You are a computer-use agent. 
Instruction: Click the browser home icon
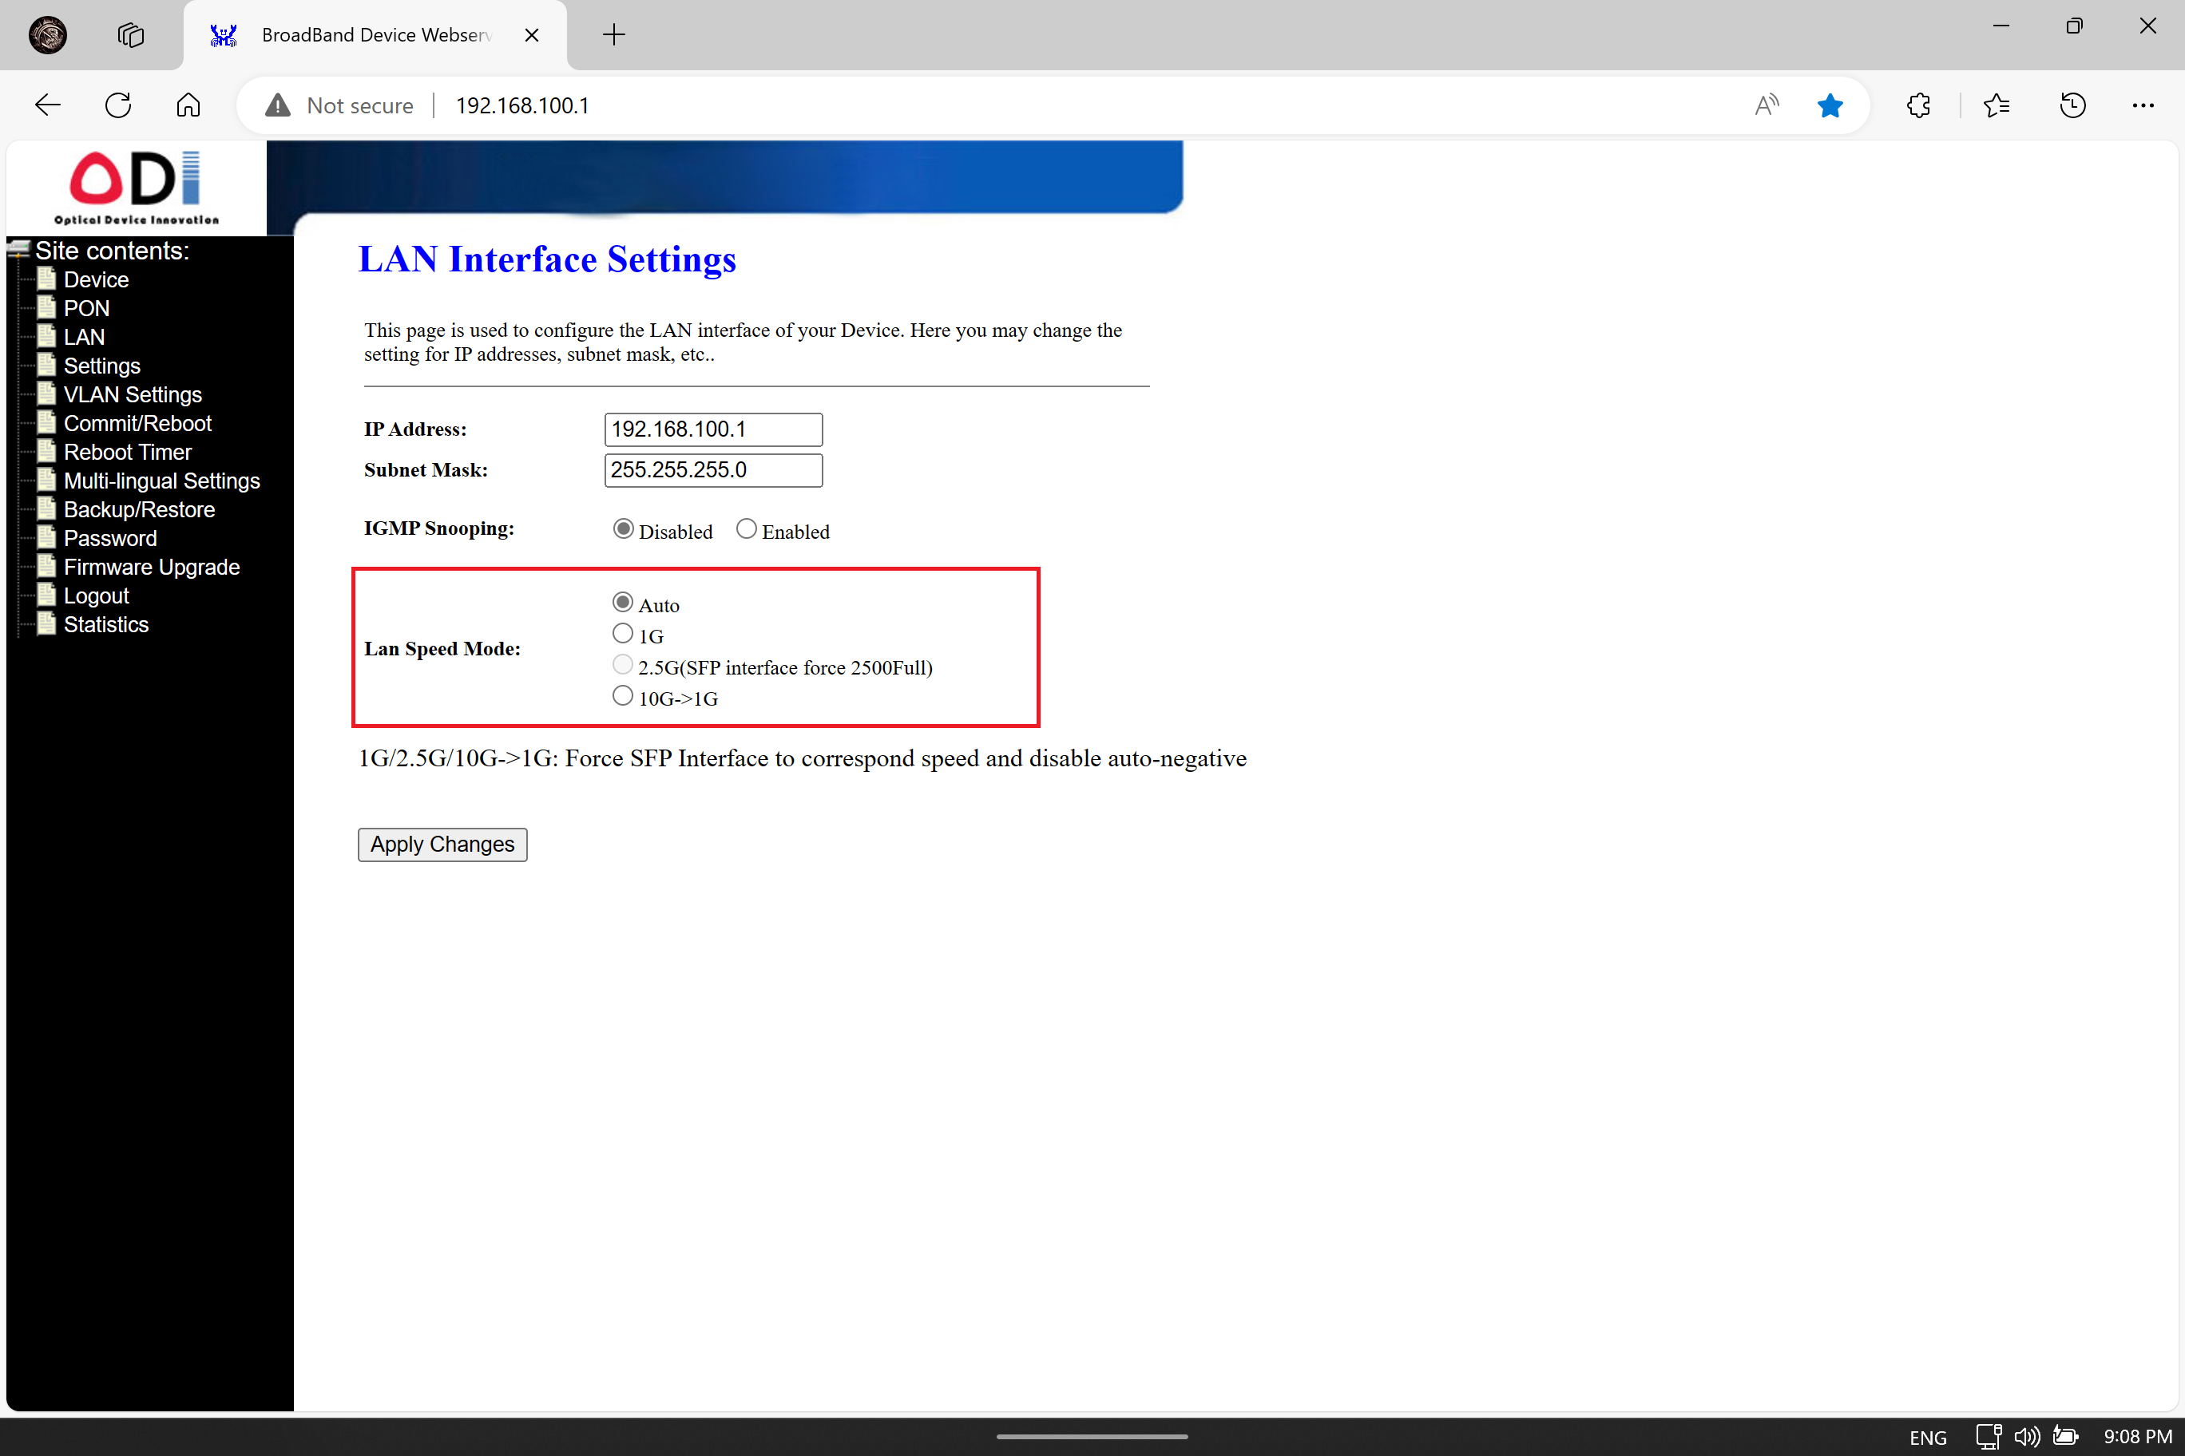click(188, 105)
